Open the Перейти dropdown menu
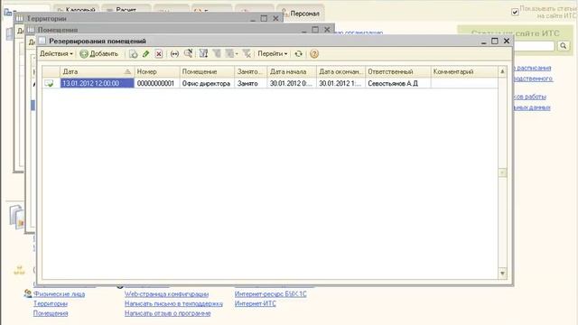The width and height of the screenshot is (578, 325). [273, 54]
